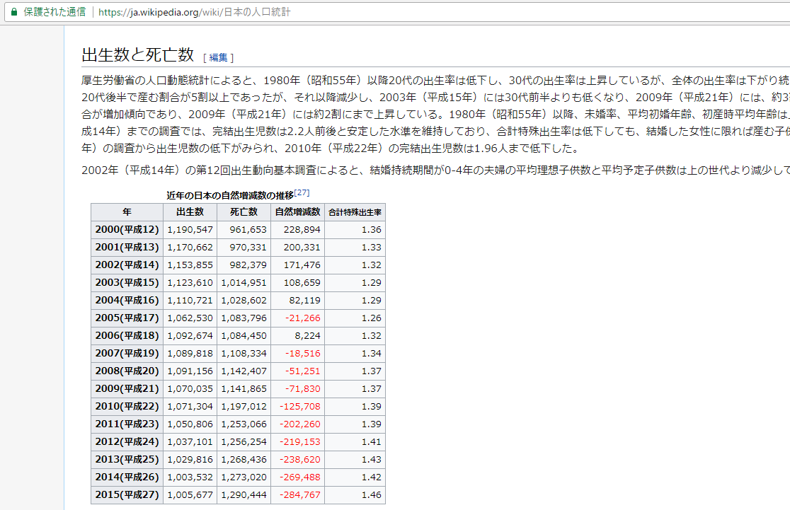Viewport: 790px width, 510px height.
Task: Click the 合計特殊出生率 column header
Action: click(x=355, y=211)
